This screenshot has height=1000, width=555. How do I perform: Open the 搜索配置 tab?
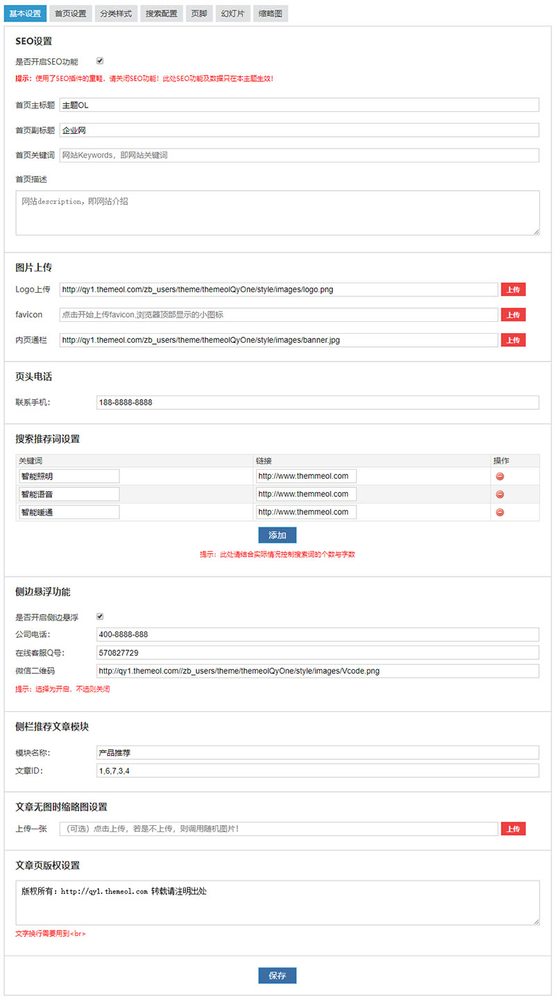(x=161, y=13)
